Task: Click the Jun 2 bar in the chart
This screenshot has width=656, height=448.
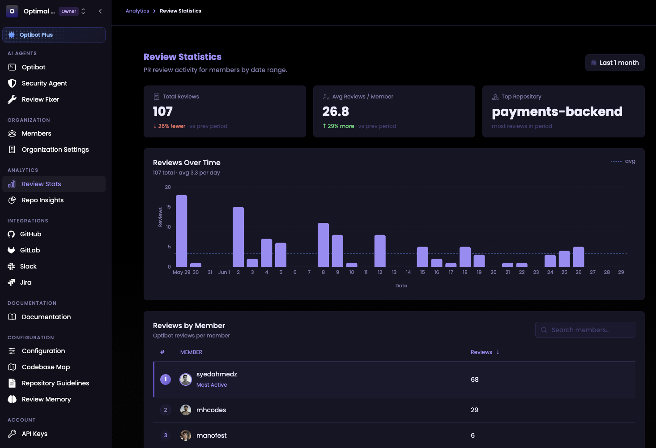Action: (238, 237)
